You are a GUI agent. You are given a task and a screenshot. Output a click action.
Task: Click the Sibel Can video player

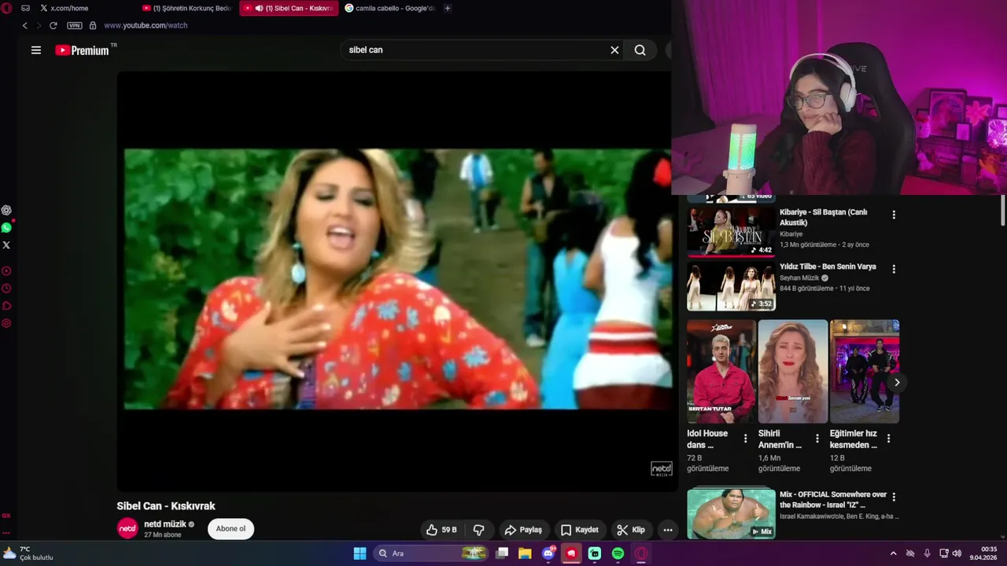[397, 281]
